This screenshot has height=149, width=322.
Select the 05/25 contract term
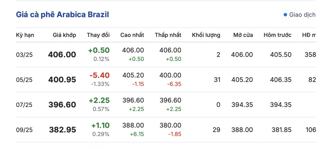(x=24, y=80)
